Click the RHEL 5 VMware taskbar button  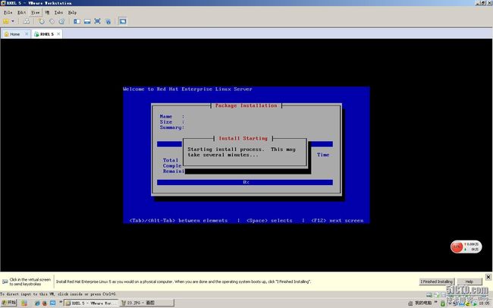(91, 303)
